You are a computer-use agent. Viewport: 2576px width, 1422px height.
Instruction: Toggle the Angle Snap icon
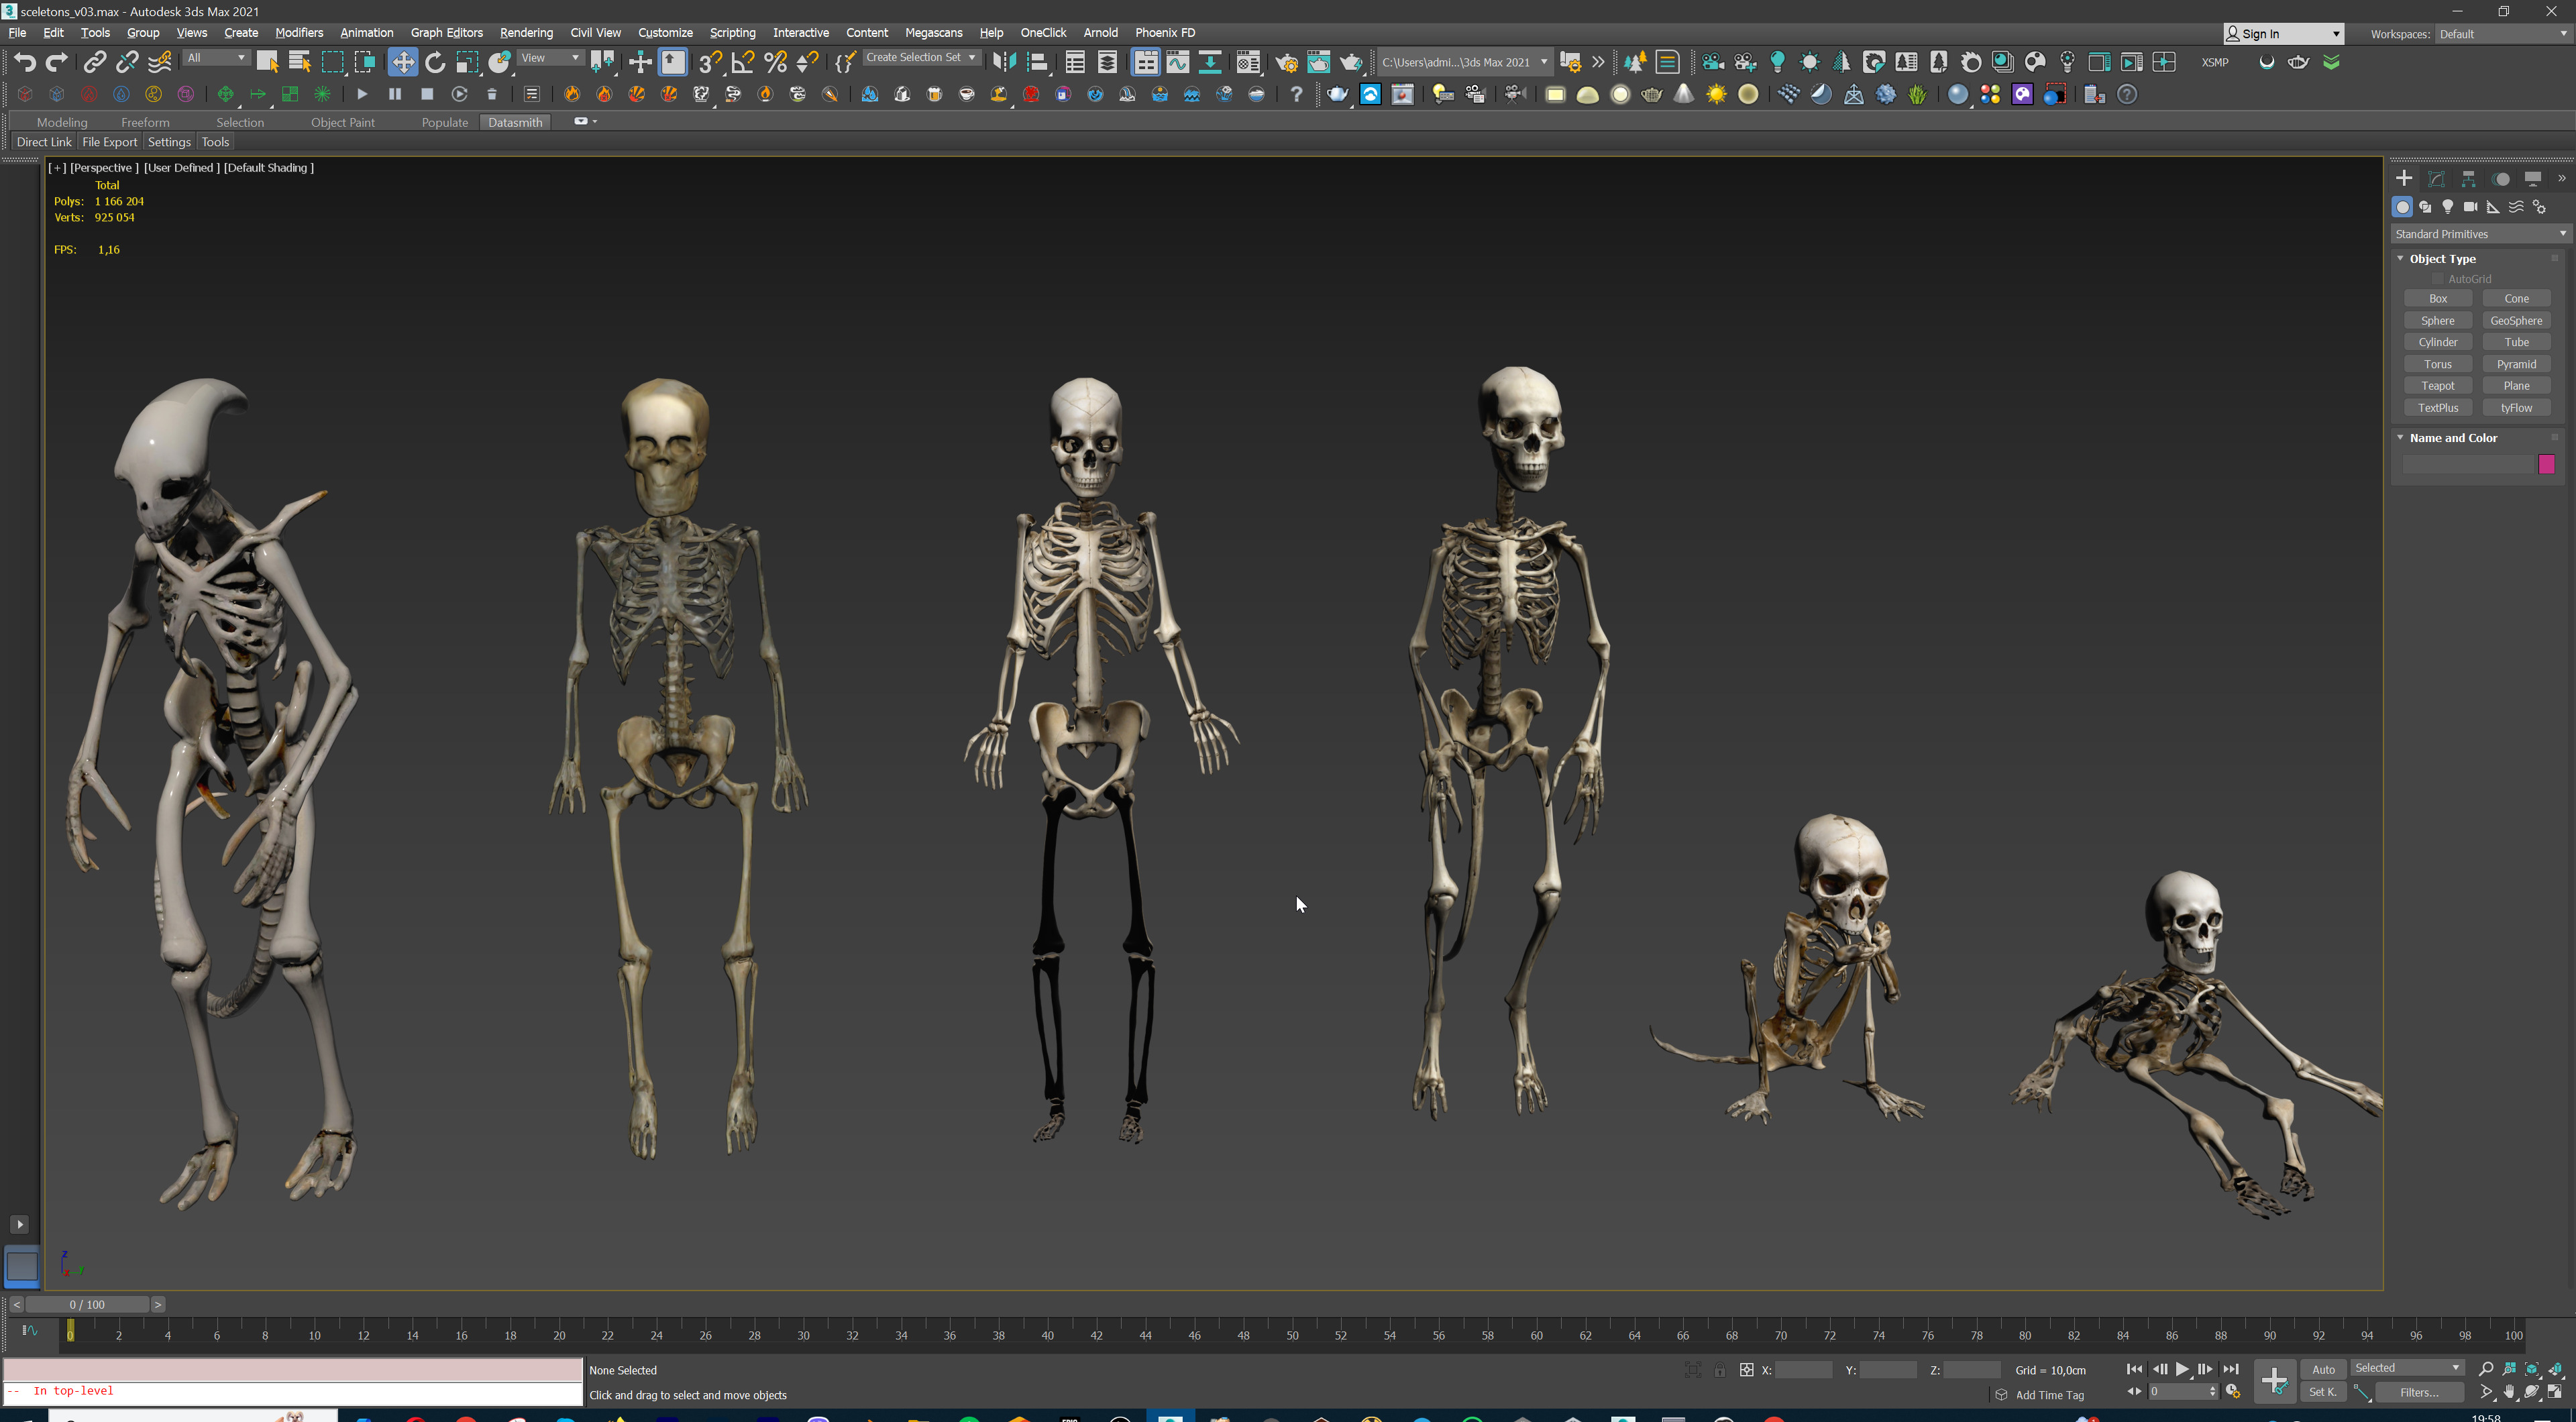click(742, 62)
